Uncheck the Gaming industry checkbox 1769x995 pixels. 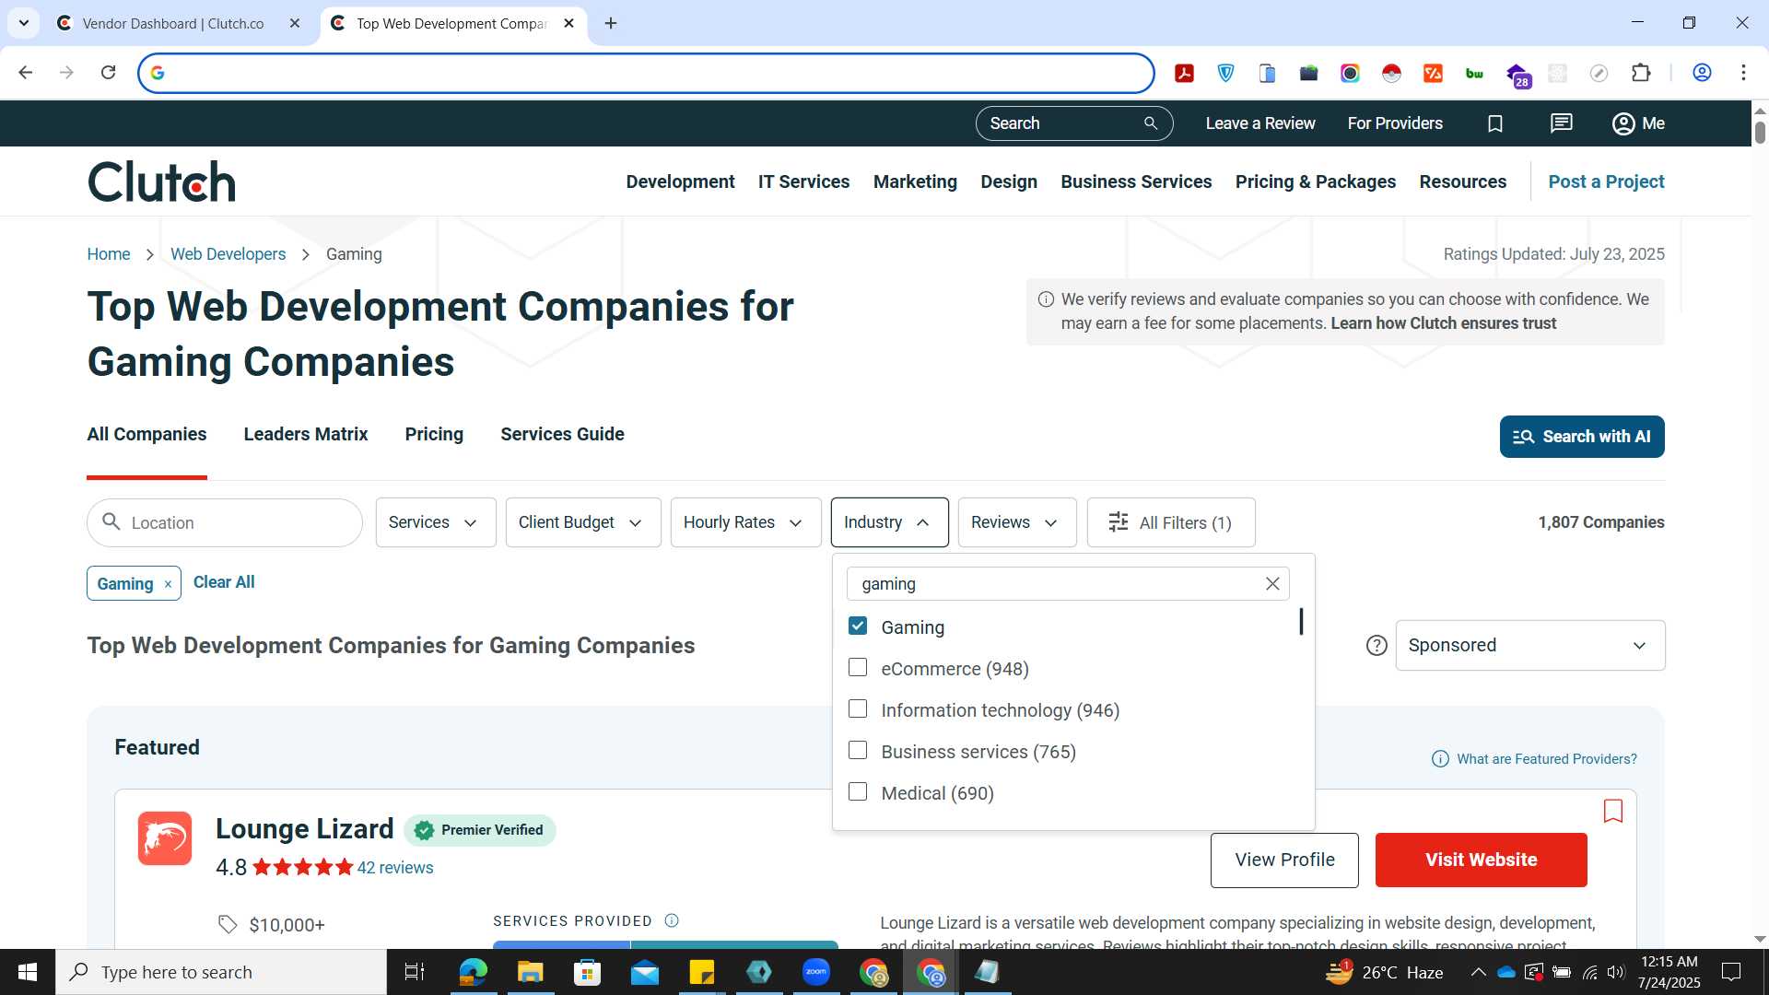[x=858, y=626]
